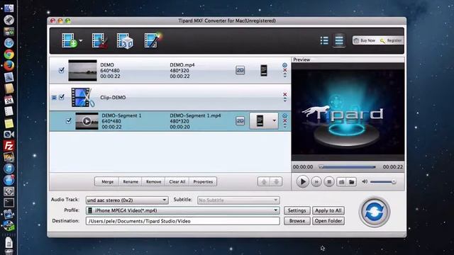Uncheck the DEMO file checkbox

pyautogui.click(x=62, y=70)
